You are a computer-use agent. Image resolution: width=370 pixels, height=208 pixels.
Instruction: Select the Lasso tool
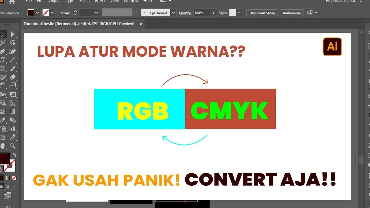click(x=13, y=43)
